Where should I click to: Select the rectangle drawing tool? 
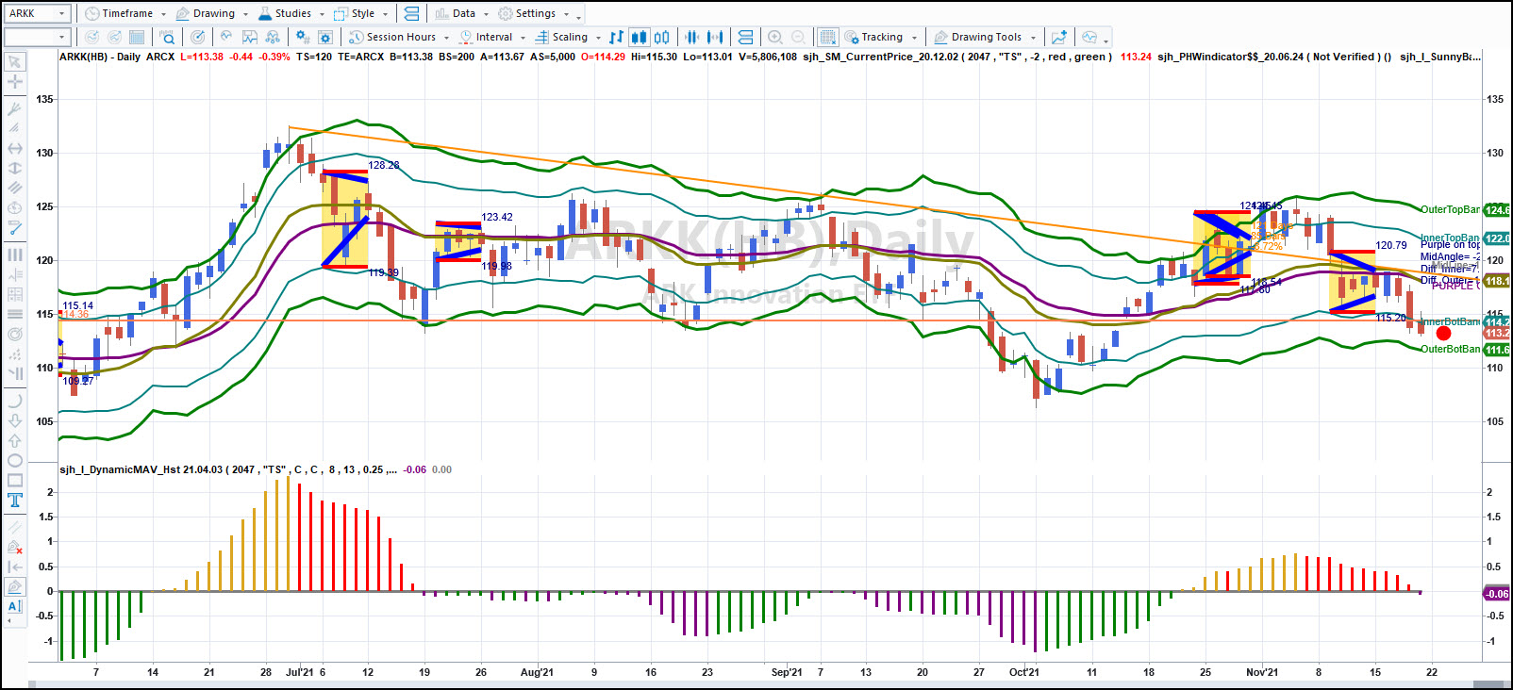click(x=15, y=480)
